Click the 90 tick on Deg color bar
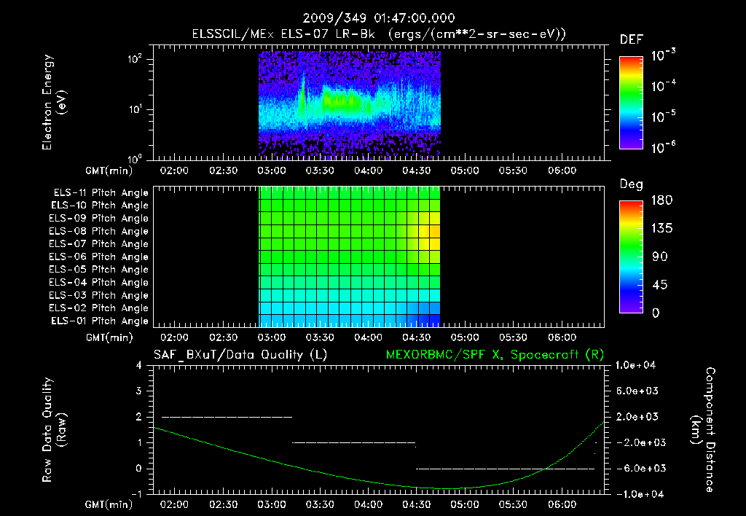Screen dimensions: 746x516 pos(659,257)
